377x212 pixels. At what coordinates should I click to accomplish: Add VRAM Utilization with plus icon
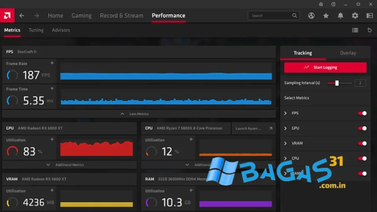pos(52,190)
